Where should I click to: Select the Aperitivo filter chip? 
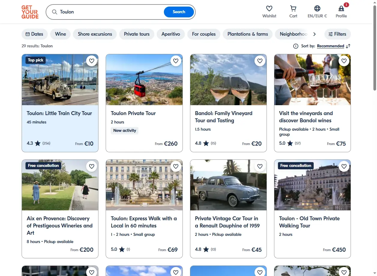tap(171, 34)
